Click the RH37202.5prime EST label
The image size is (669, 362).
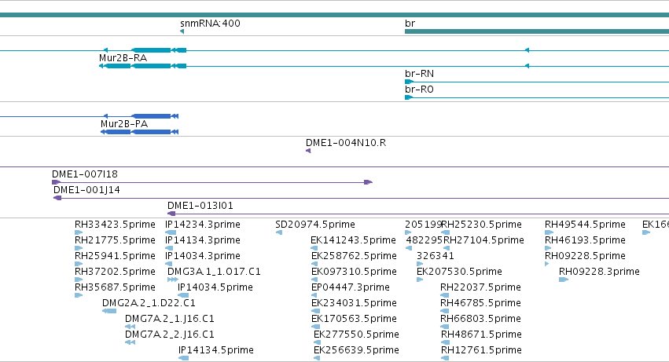click(x=115, y=272)
